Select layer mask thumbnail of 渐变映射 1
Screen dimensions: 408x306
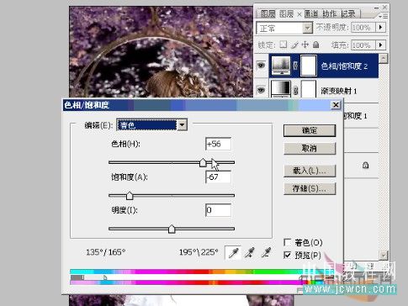pyautogui.click(x=309, y=89)
